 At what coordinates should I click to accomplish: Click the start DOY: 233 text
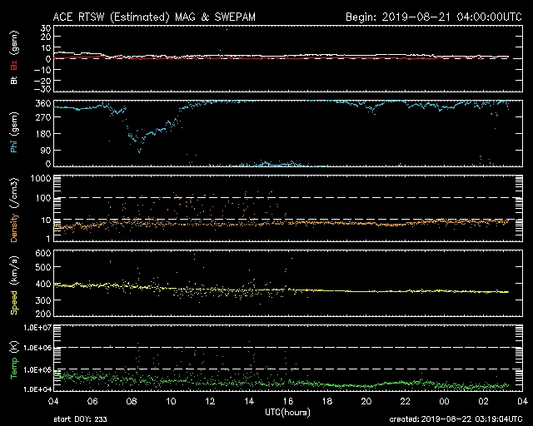pyautogui.click(x=81, y=420)
